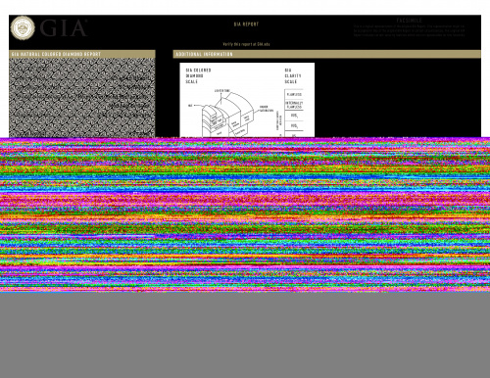This screenshot has height=378, width=490.
Task: Click the GIA Clarity Scale heading
Action: point(293,75)
